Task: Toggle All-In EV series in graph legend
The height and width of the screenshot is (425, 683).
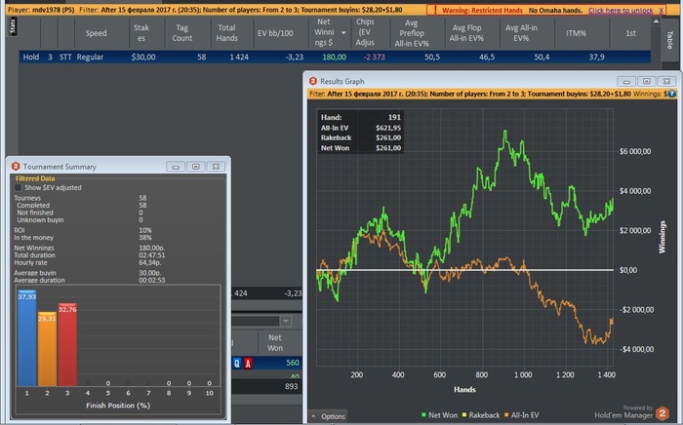Action: tap(521, 415)
